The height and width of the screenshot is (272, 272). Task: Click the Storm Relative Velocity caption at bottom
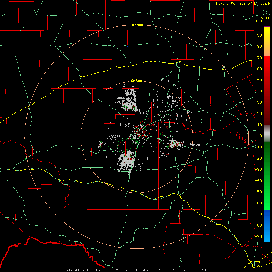click(137, 270)
